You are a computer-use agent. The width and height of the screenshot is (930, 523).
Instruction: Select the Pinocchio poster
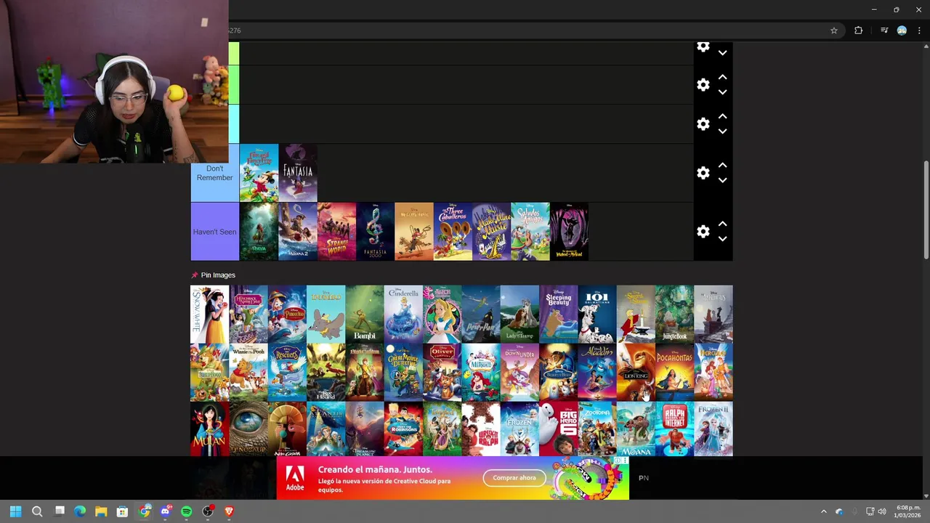pos(287,314)
